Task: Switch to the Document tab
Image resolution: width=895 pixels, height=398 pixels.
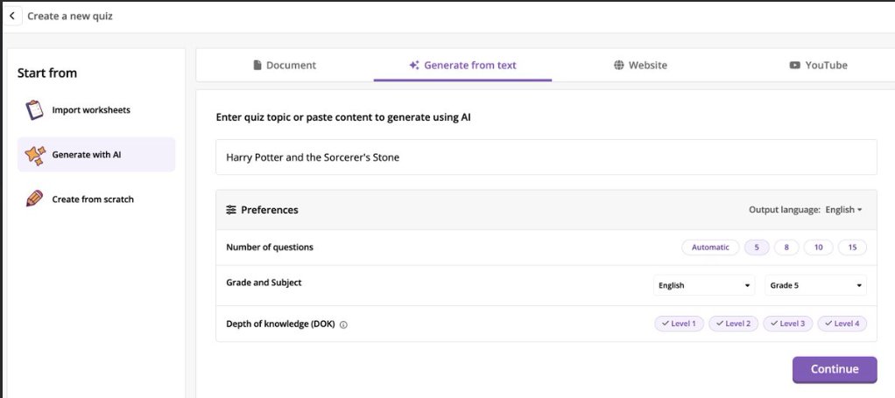Action: [x=285, y=65]
